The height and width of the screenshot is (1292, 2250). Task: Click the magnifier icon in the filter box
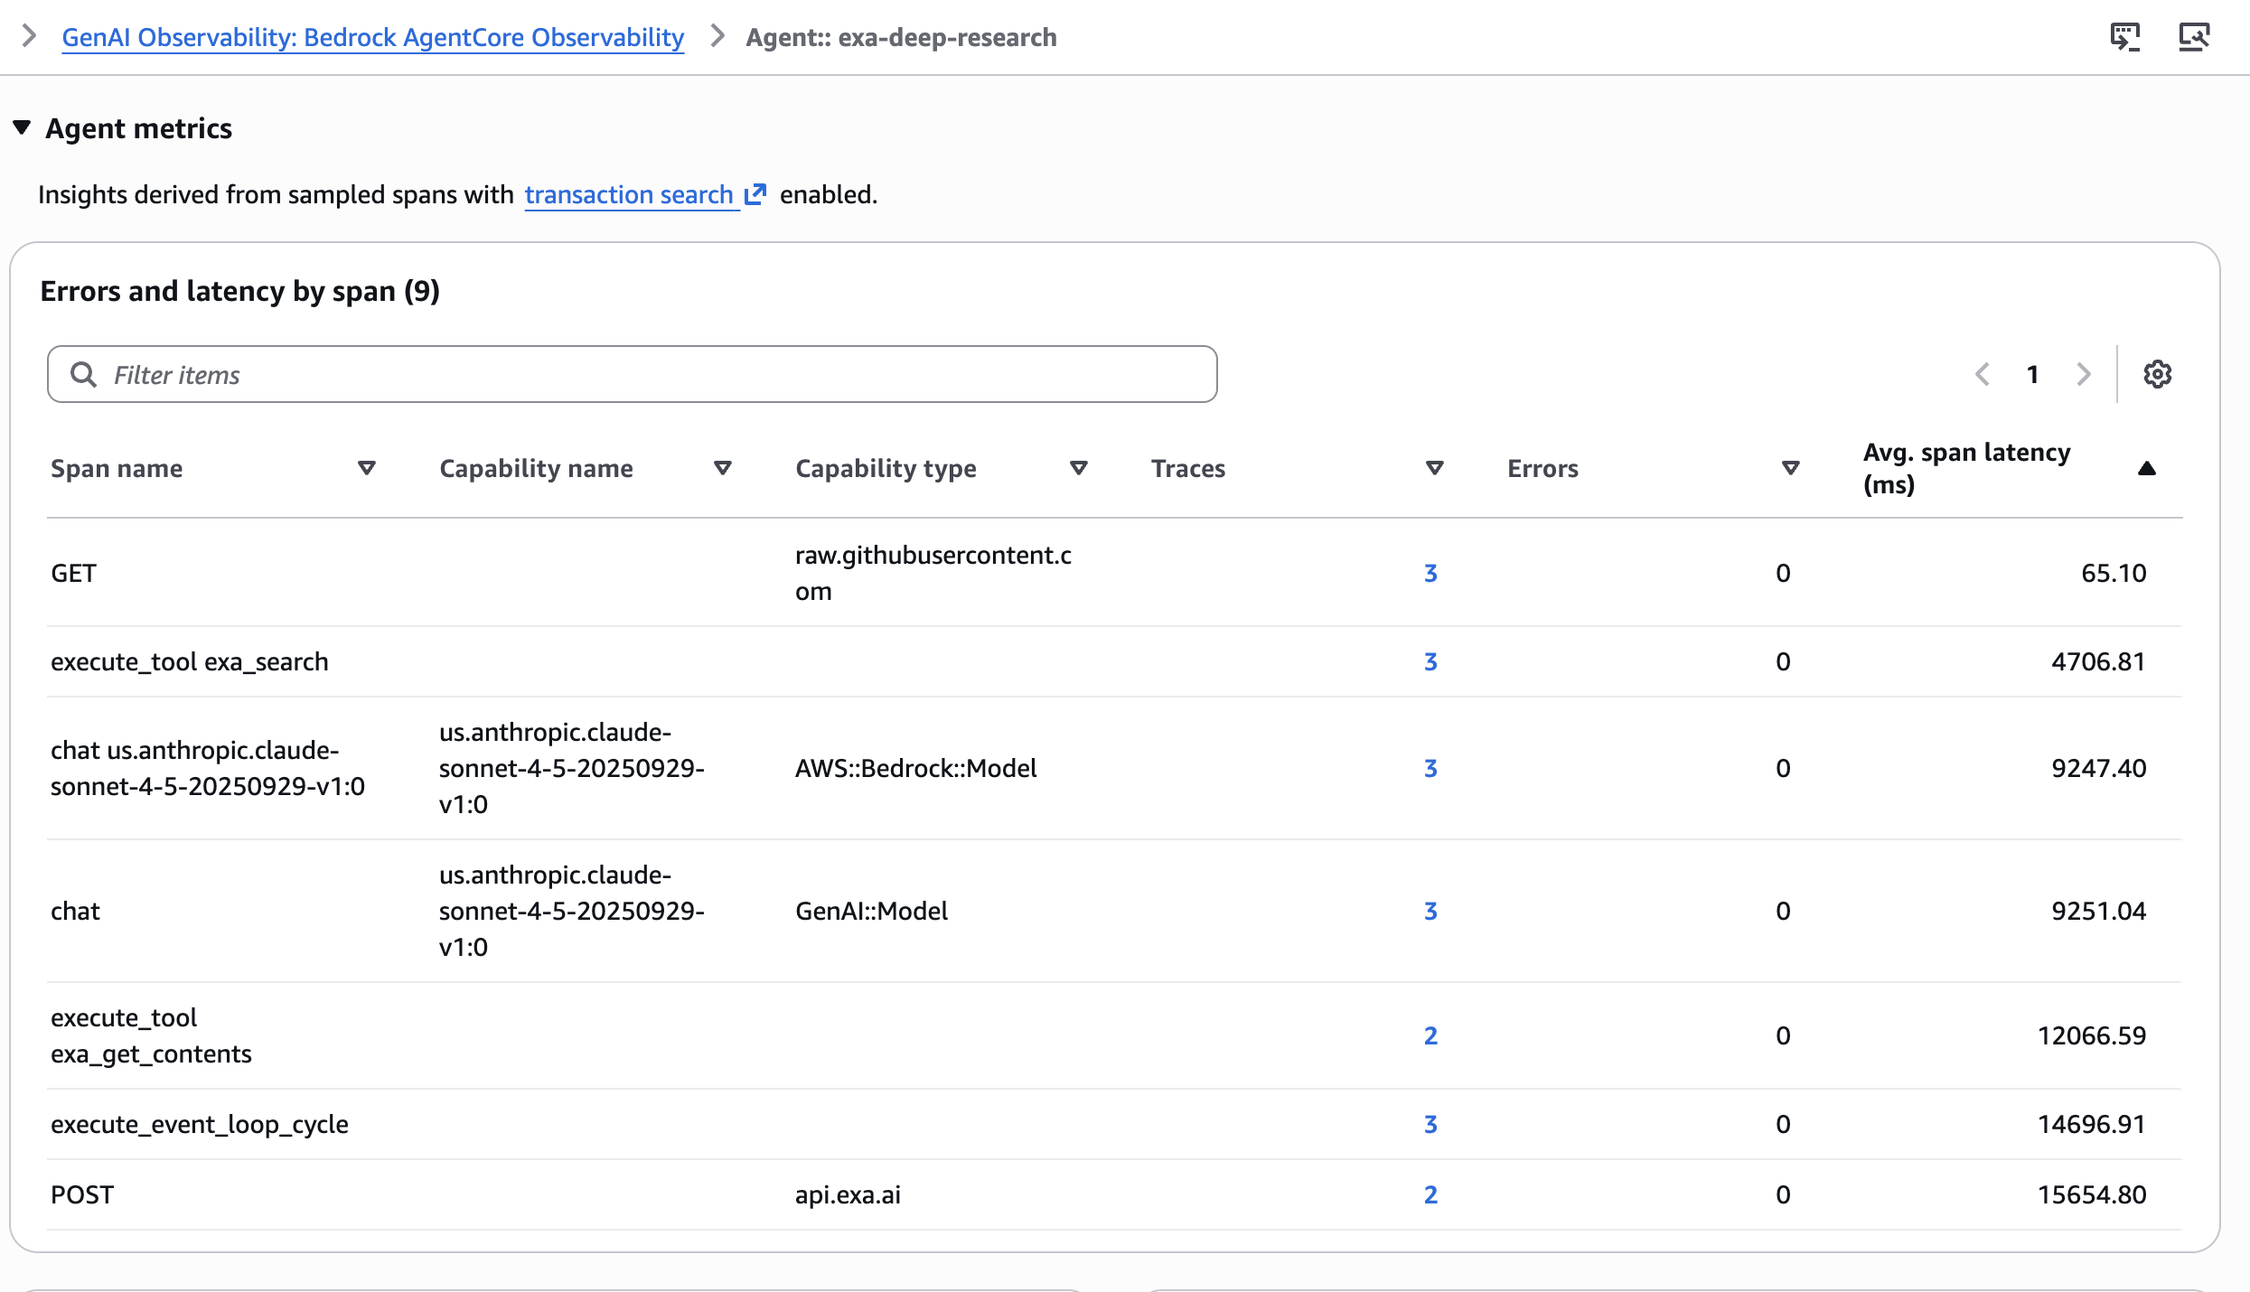click(83, 374)
